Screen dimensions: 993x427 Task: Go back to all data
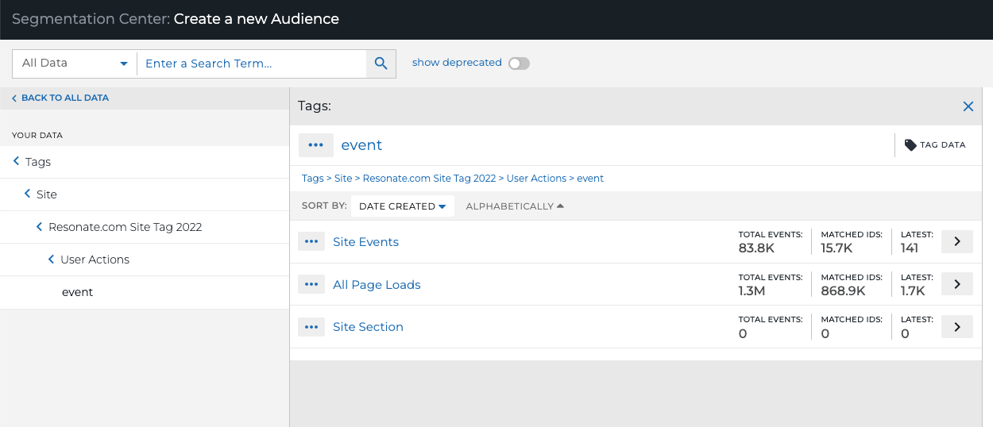tap(60, 98)
